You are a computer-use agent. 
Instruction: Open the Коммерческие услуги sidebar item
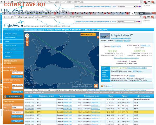13,49
